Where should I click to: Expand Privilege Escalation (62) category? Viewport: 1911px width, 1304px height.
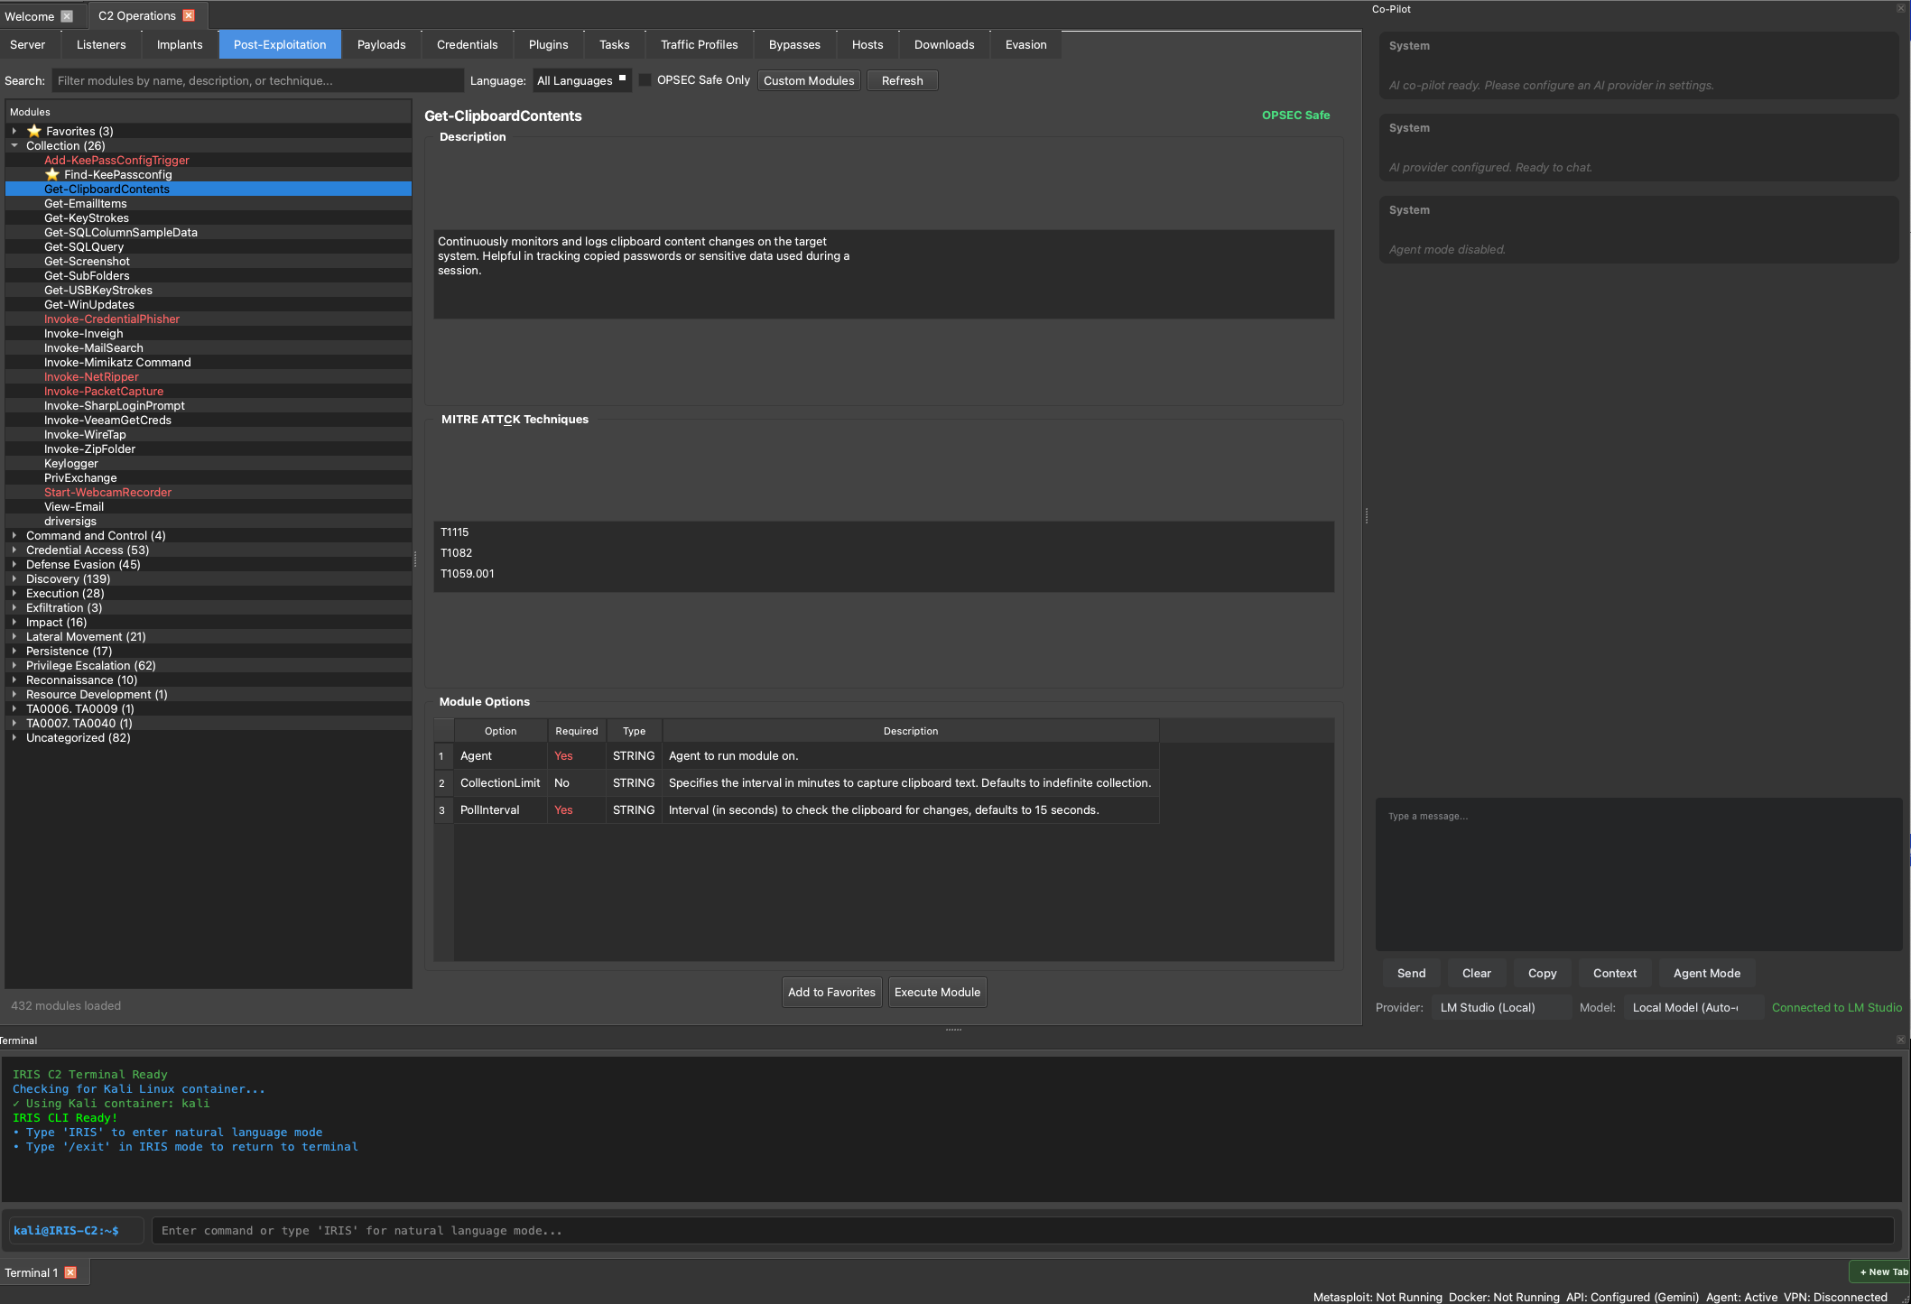coord(14,665)
